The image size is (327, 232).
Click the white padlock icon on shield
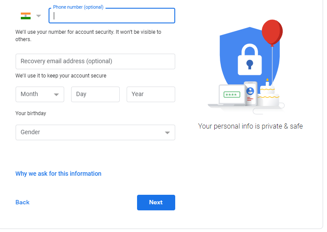pyautogui.click(x=249, y=60)
